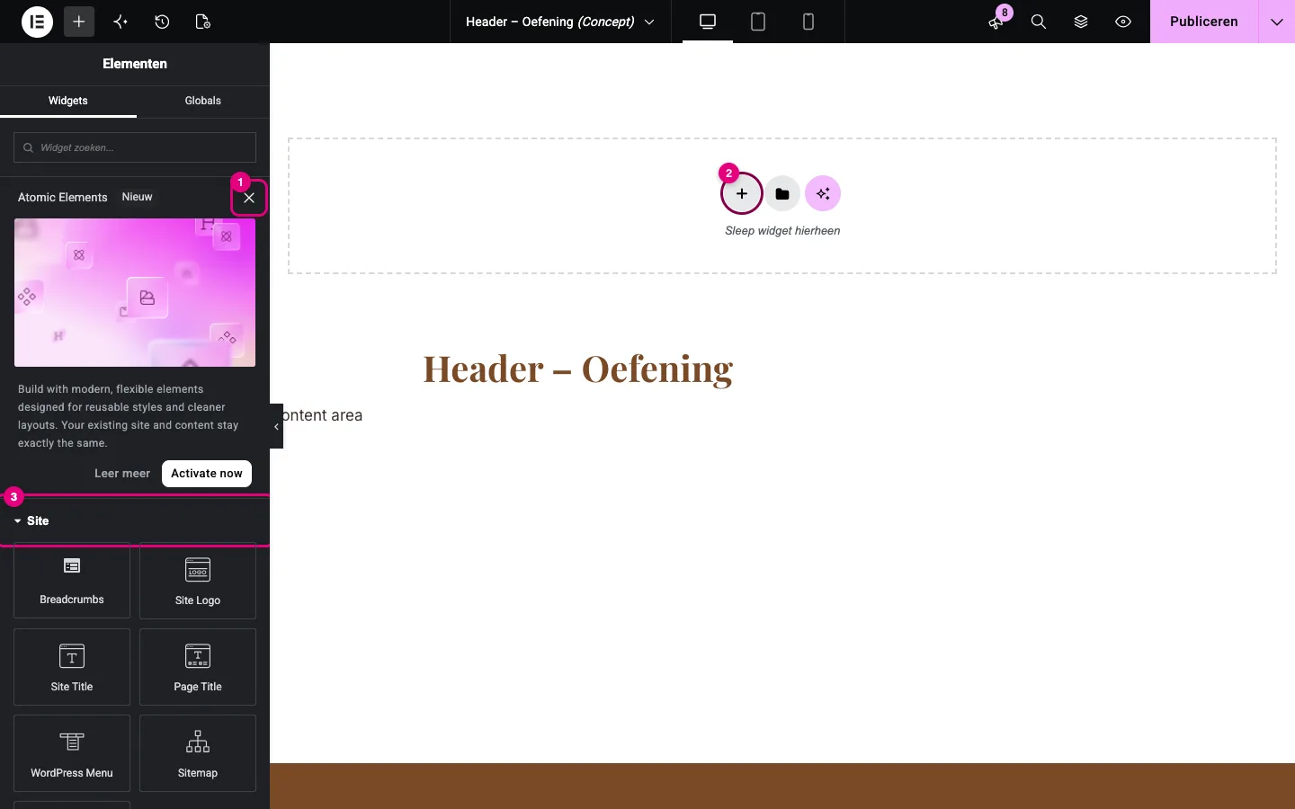This screenshot has width=1295, height=809.
Task: Open the Header – Oefening document dropdown
Action: click(560, 22)
